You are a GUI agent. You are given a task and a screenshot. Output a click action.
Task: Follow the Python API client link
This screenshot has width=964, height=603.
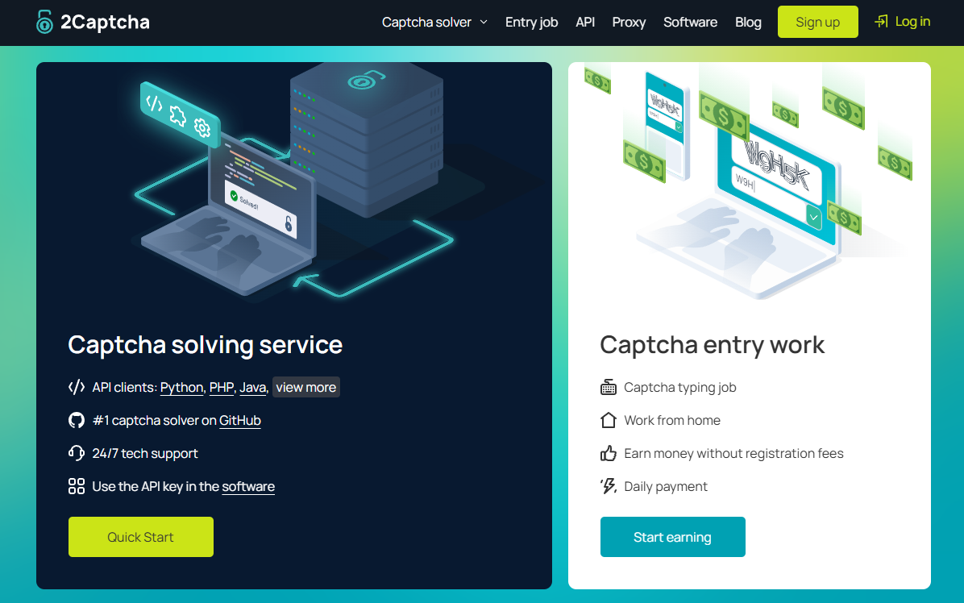(x=181, y=388)
